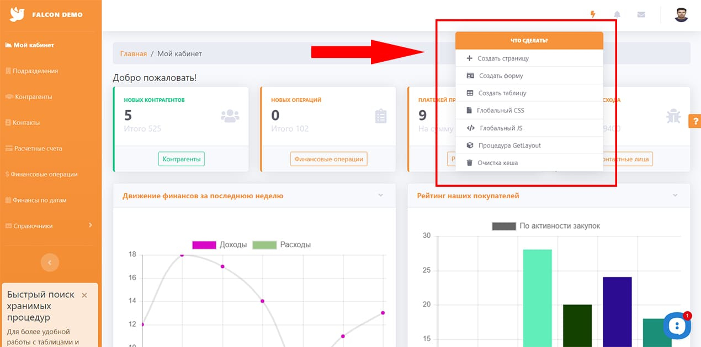This screenshot has height=347, width=701.
Task: Select Создать страницу menu entry
Action: click(529, 58)
